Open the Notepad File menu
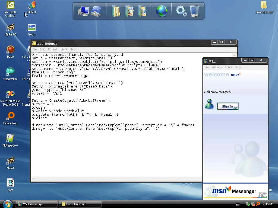 pos(34,49)
